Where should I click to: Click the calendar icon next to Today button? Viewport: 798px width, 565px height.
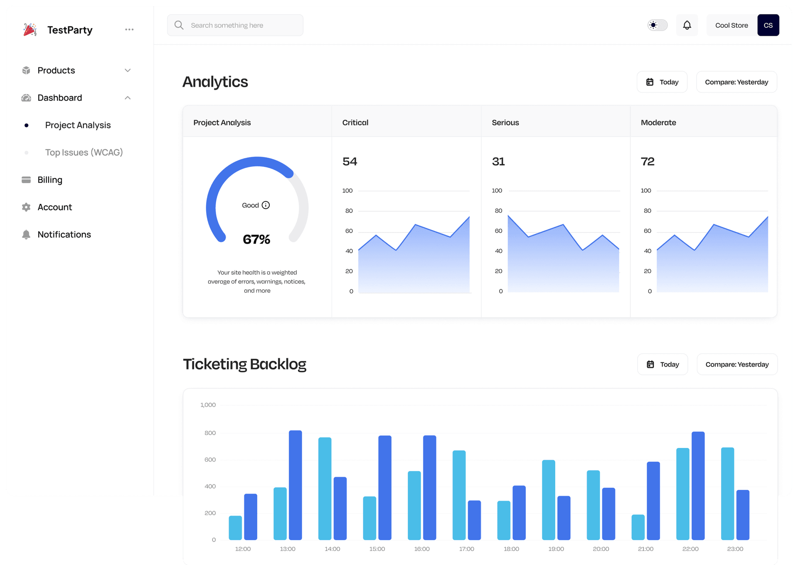pos(650,82)
